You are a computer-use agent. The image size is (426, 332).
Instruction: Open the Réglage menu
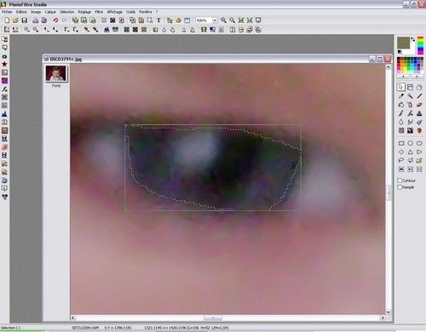(x=84, y=12)
